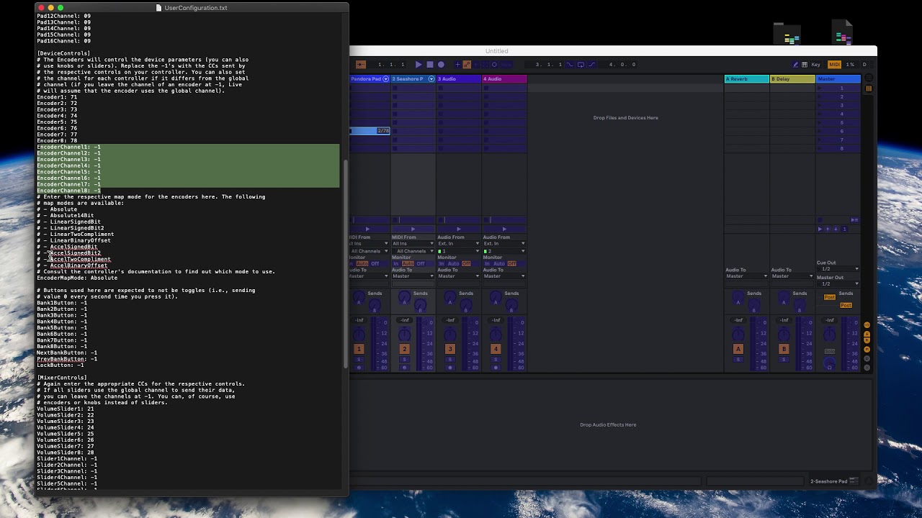The height and width of the screenshot is (518, 922).
Task: Toggle the Draw Mode pencil icon
Action: pyautogui.click(x=795, y=65)
